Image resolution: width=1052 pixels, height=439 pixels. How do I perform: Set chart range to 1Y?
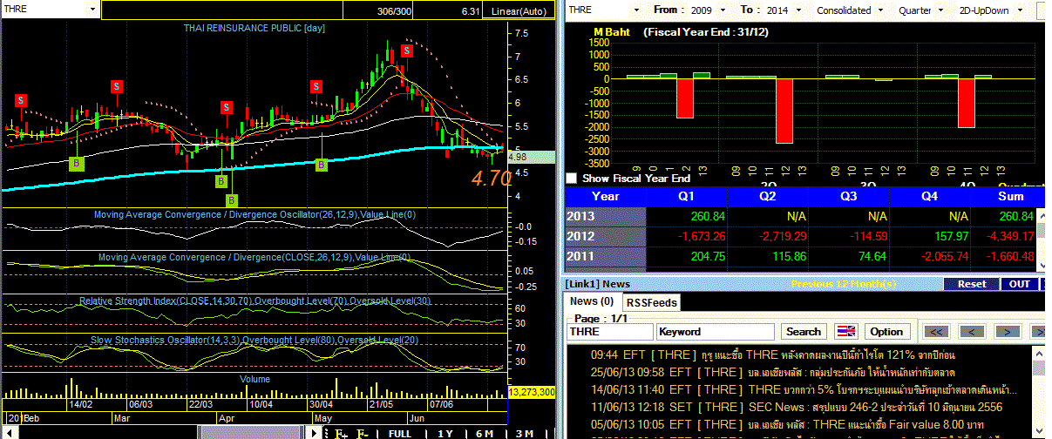[x=445, y=433]
